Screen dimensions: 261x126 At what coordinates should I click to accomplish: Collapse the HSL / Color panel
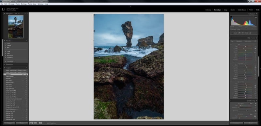pos(256,38)
